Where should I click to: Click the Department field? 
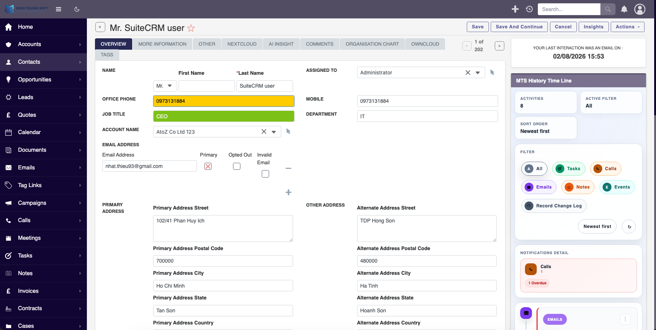[x=427, y=116]
